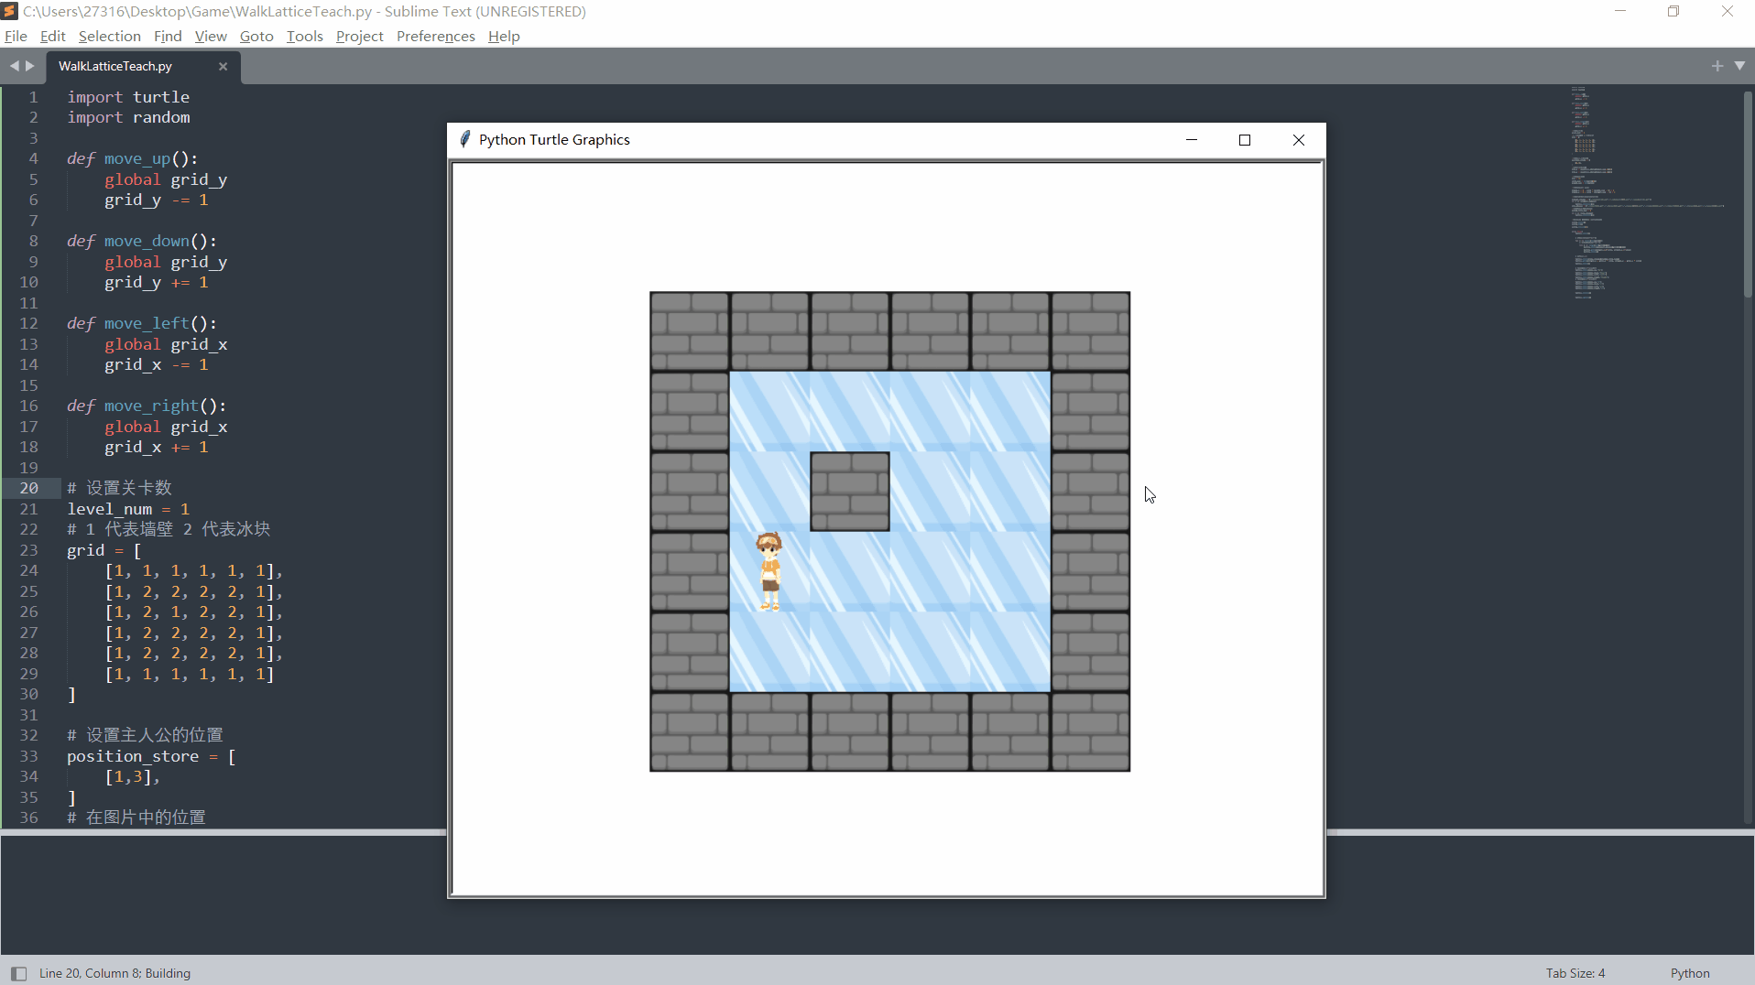Image resolution: width=1755 pixels, height=985 pixels.
Task: Click 'def move_right():' on line 16
Action: pyautogui.click(x=147, y=406)
